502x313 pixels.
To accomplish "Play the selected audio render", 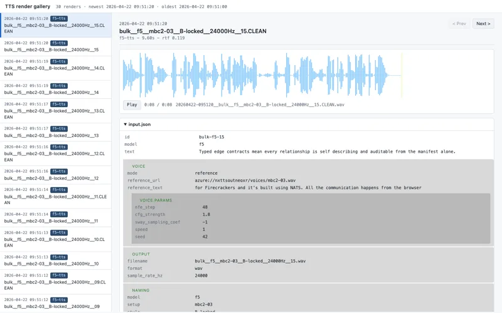I will [132, 105].
